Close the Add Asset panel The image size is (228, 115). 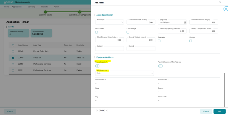point(220,2)
